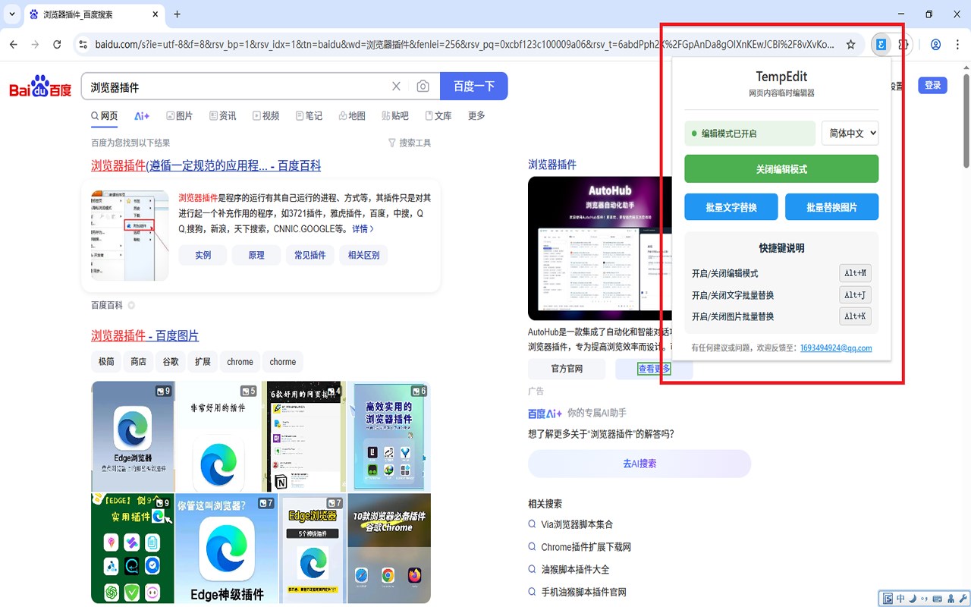Screen dimensions: 971x607
Task: Search by image with the camera icon
Action: [423, 86]
